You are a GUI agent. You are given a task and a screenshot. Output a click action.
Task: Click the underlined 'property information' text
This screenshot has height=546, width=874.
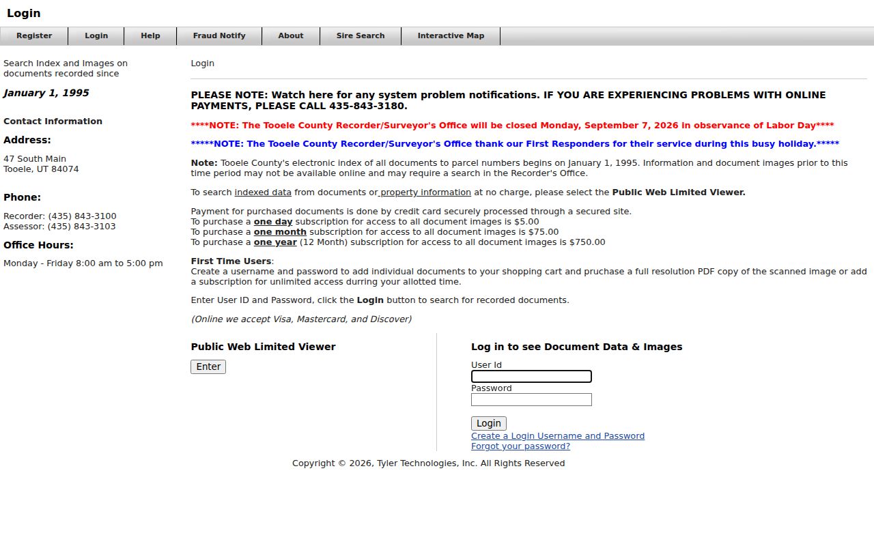425,192
